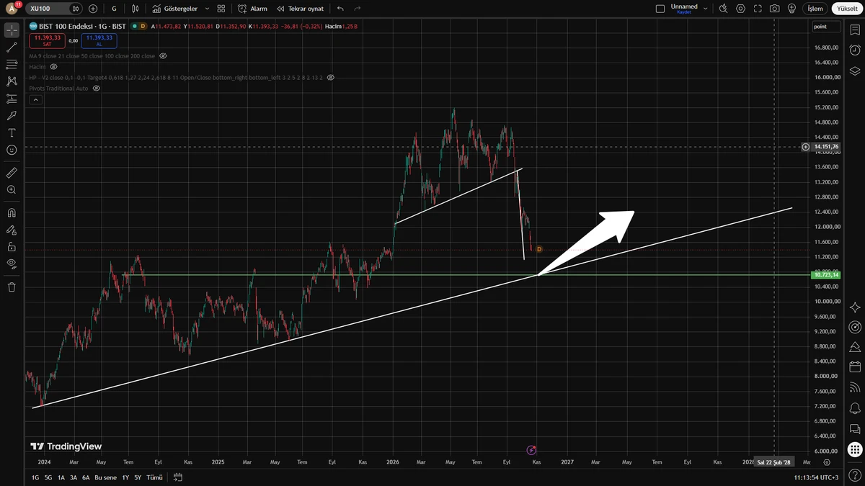This screenshot has width=865, height=486.
Task: Select the ruler measure tool
Action: [x=12, y=173]
